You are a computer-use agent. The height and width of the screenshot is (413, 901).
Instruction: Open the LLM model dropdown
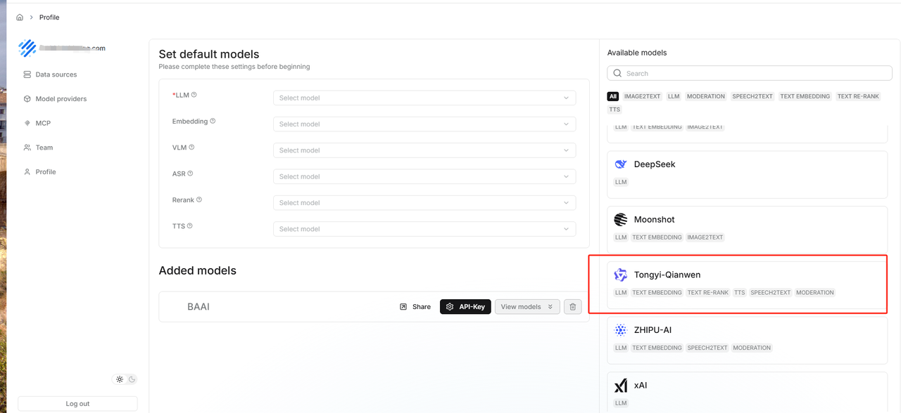(424, 98)
